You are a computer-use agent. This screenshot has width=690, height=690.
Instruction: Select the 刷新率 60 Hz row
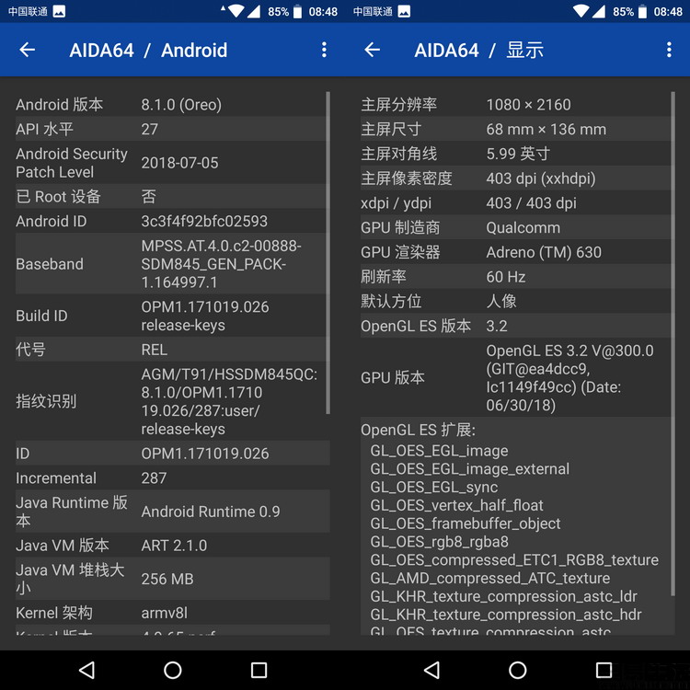click(515, 276)
